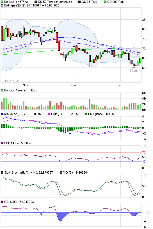Click the 'Delticom Volumen in Euro' label

pos(21,90)
